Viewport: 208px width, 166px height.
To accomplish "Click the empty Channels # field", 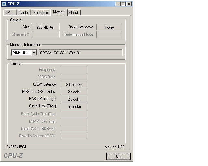I will click(x=45, y=35).
